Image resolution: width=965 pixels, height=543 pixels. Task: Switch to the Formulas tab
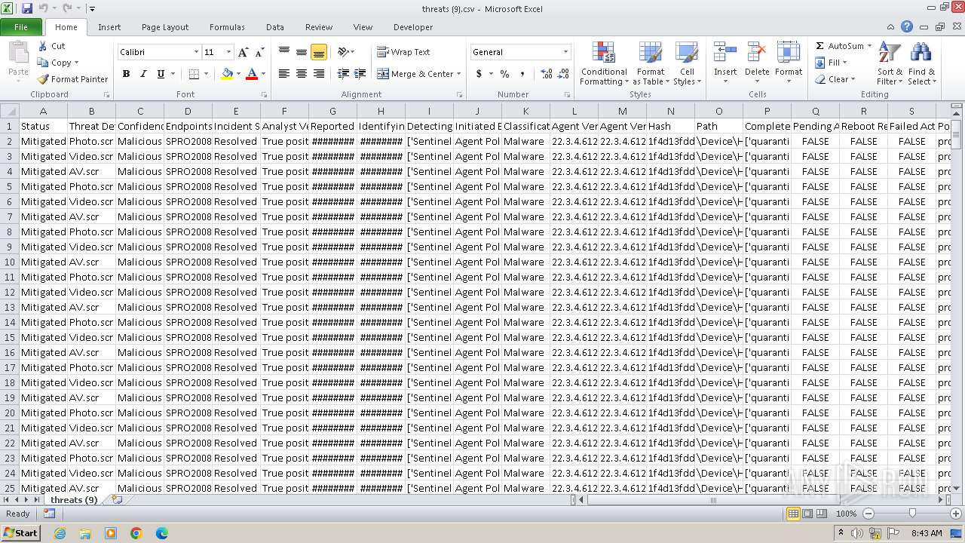(x=227, y=27)
